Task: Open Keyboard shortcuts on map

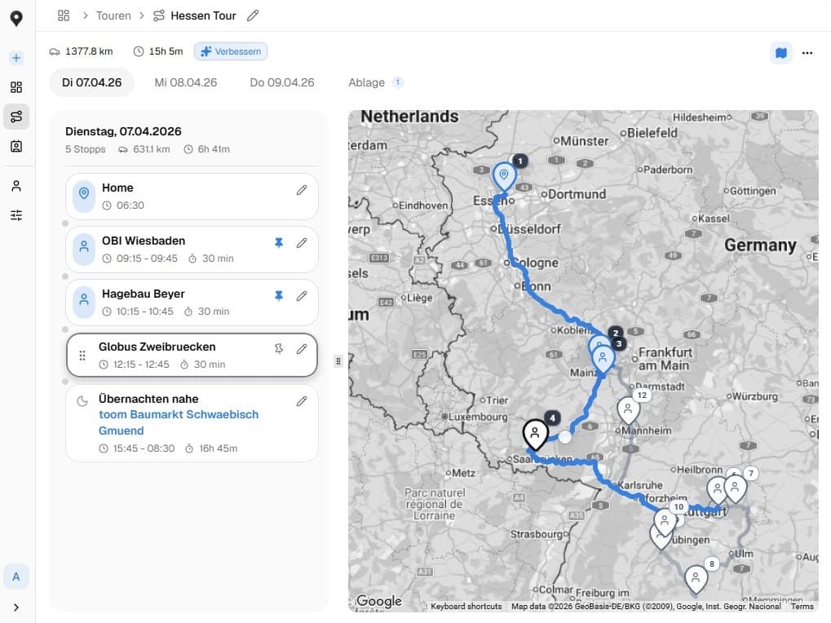Action: tap(466, 607)
